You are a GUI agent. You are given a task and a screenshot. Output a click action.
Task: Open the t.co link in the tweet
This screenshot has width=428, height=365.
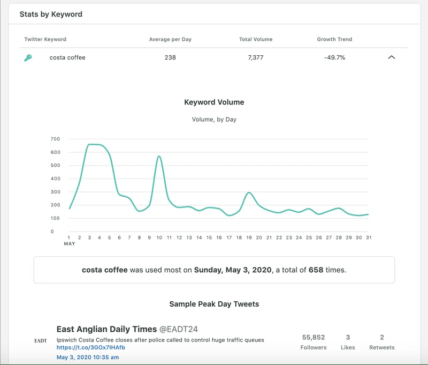[90, 347]
